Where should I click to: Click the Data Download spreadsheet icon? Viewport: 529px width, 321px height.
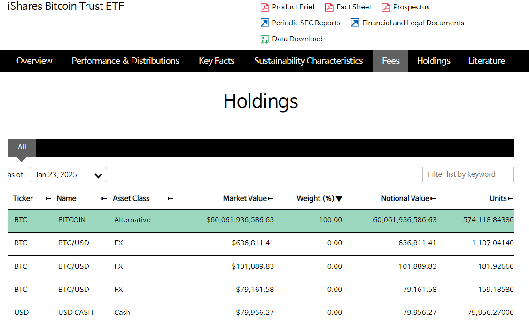click(x=265, y=39)
